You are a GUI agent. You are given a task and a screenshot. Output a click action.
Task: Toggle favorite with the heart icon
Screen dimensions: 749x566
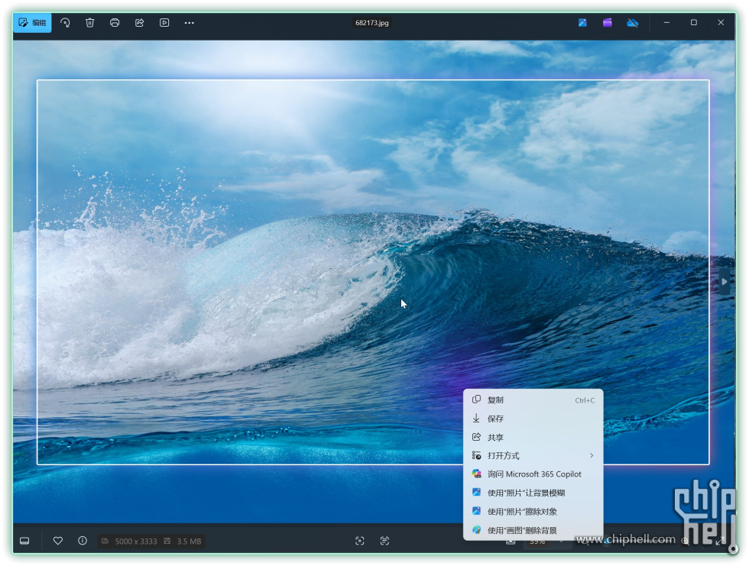pyautogui.click(x=57, y=541)
